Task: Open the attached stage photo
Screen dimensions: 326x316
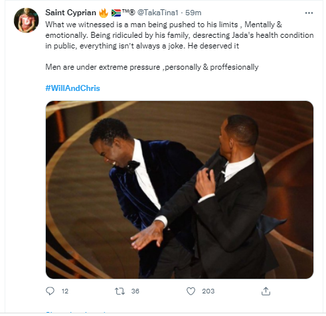Action: 179,190
